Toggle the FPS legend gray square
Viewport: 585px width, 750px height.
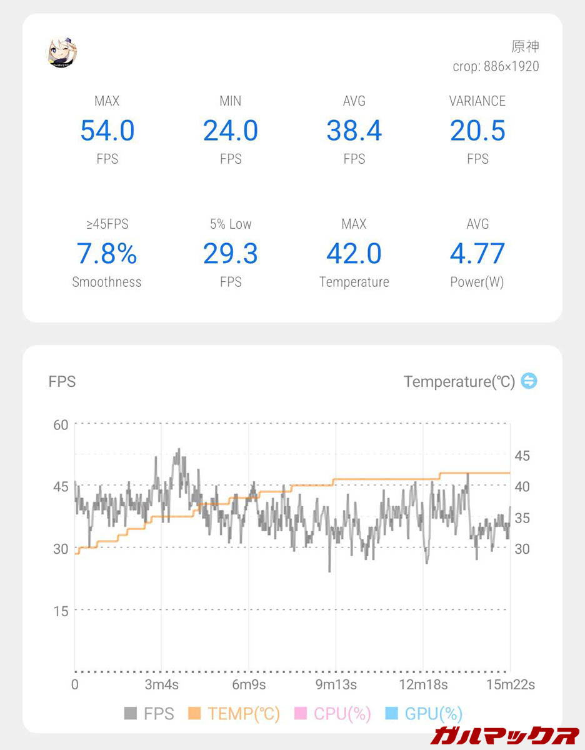click(131, 713)
